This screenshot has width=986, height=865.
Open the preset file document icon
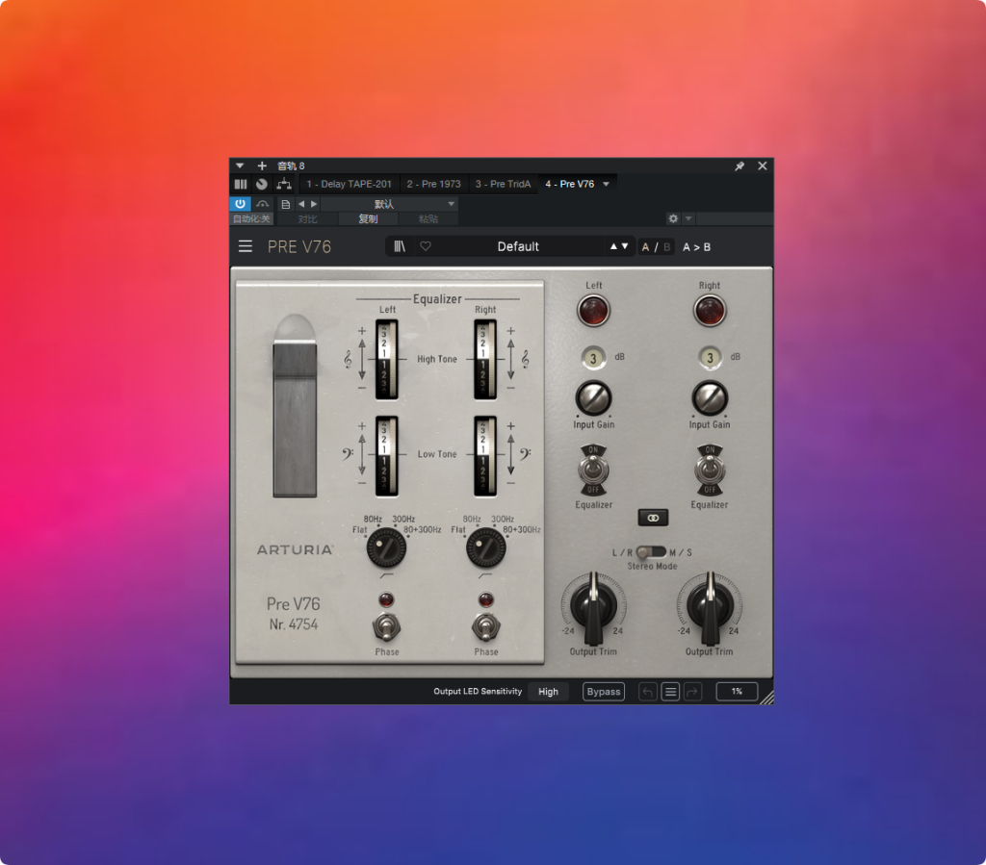tap(285, 204)
